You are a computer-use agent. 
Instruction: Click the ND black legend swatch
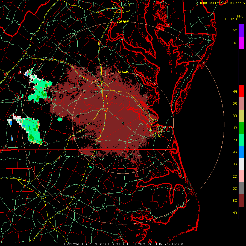(x=241, y=213)
